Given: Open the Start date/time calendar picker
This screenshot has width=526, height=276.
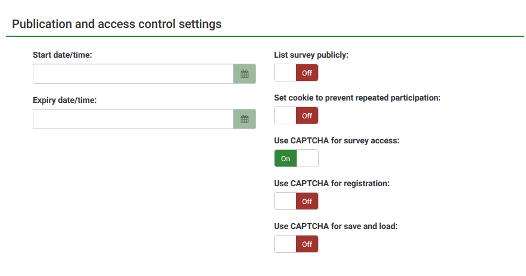Looking at the screenshot, I should click(x=244, y=74).
